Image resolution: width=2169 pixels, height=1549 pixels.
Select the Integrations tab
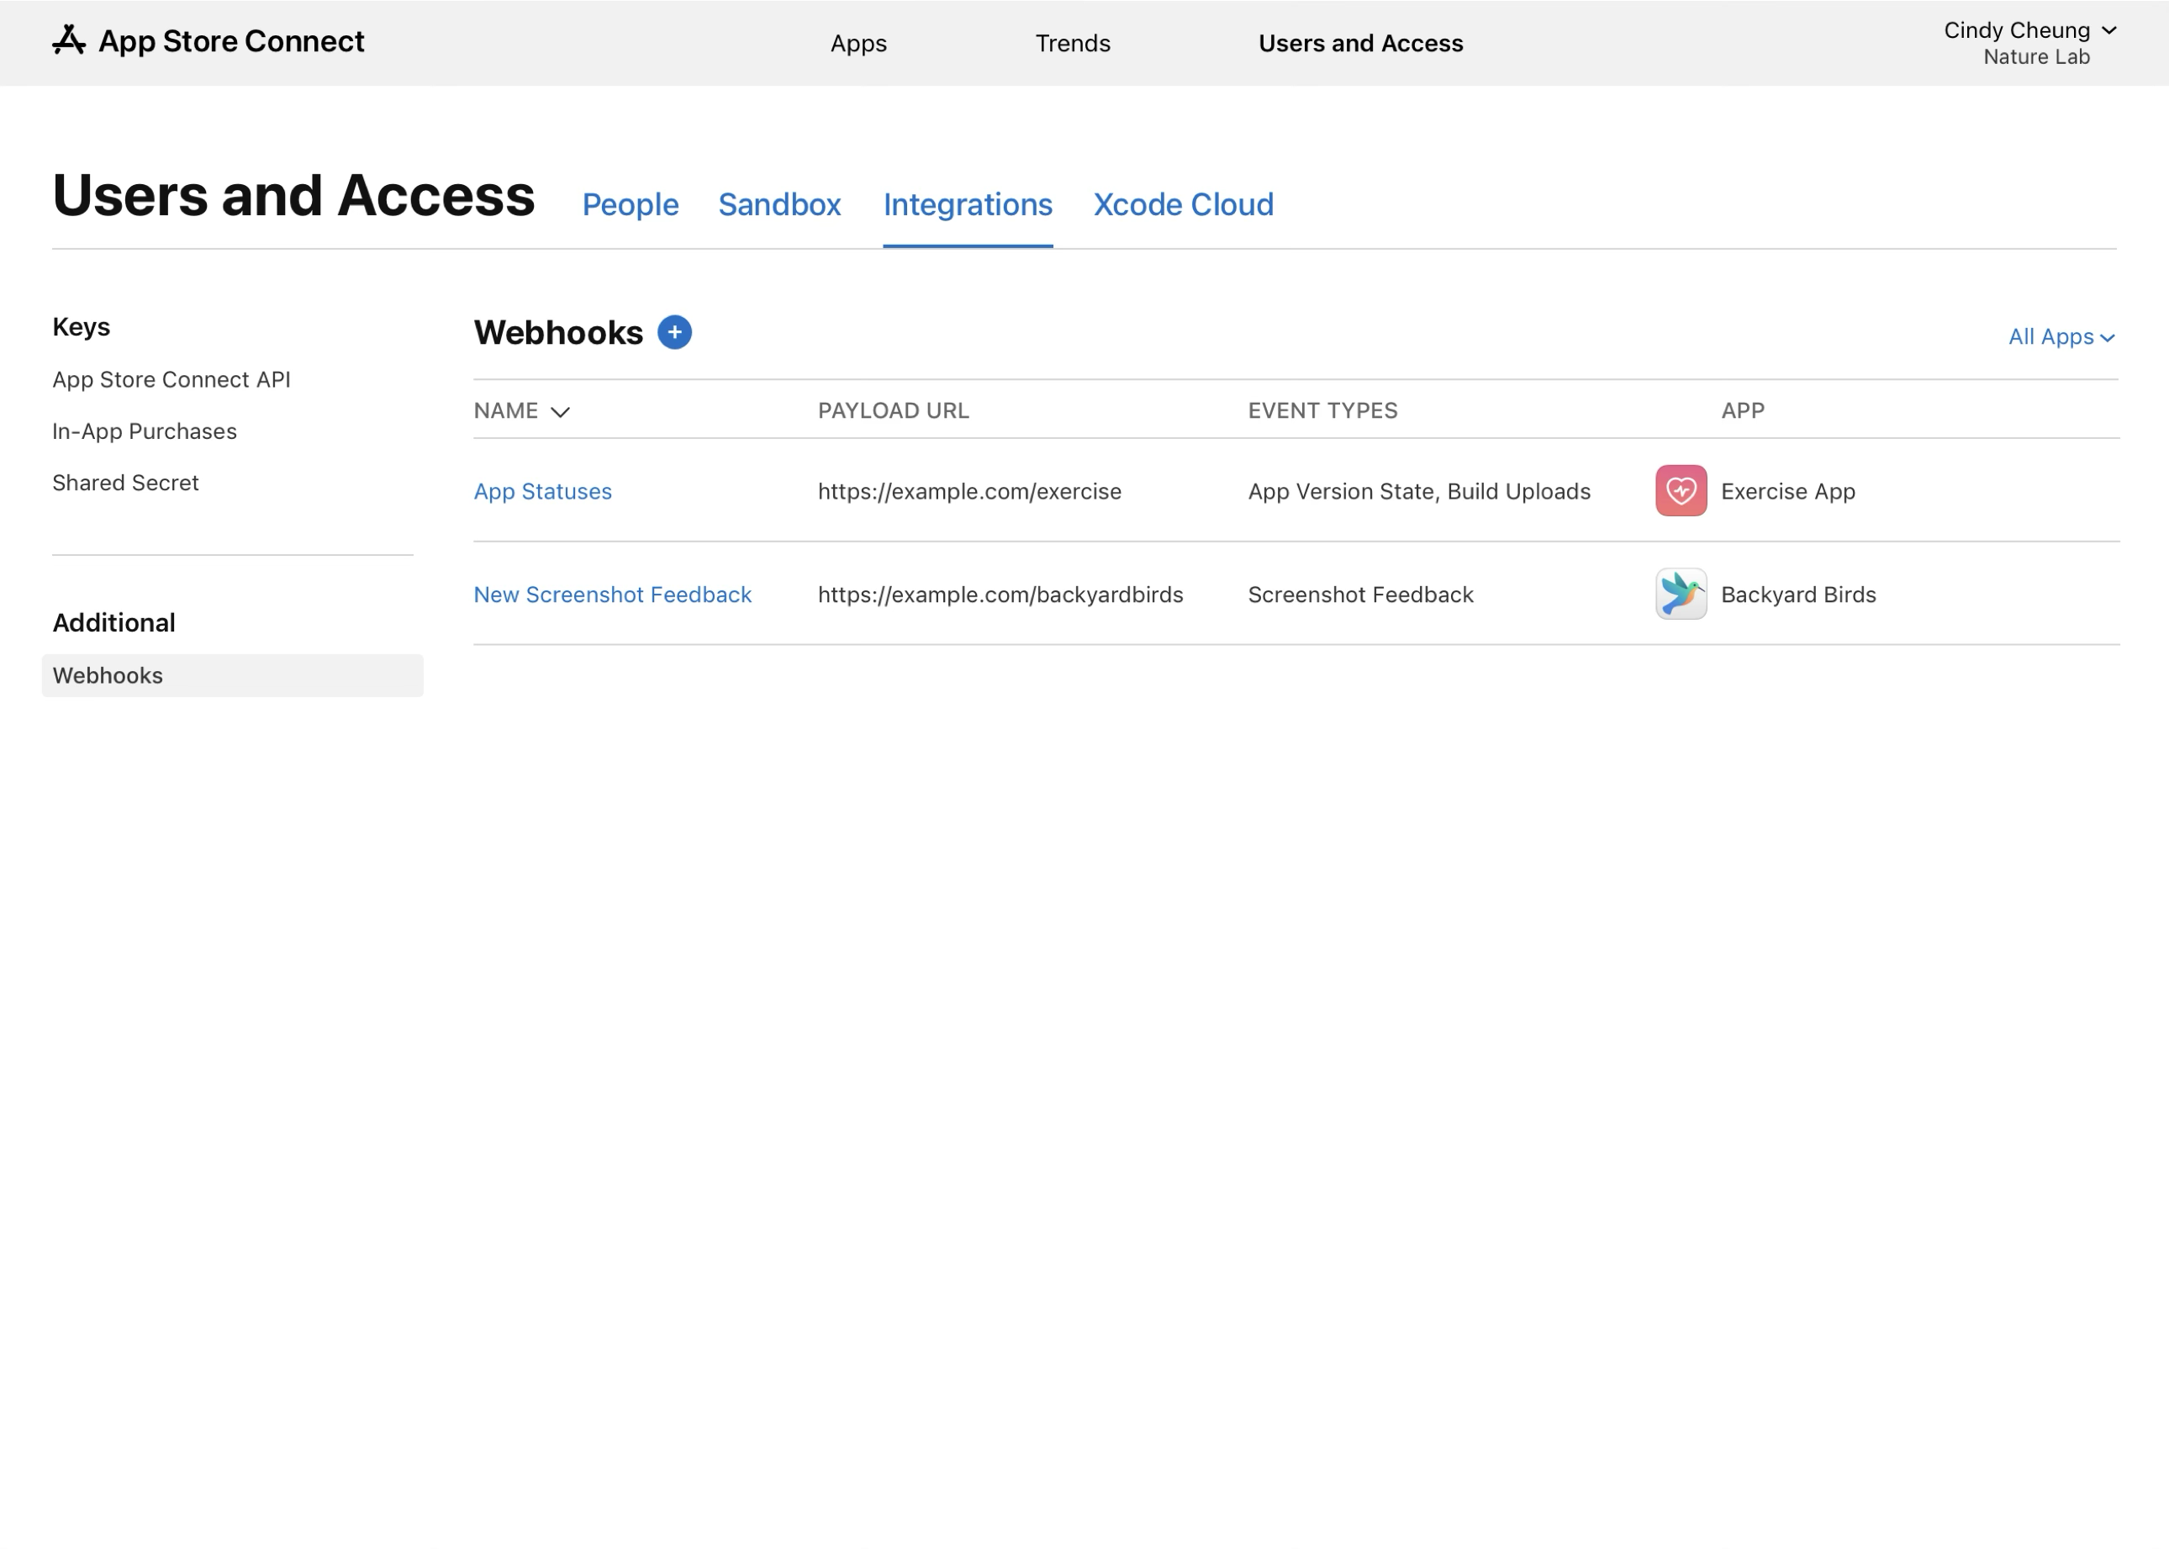click(x=968, y=204)
